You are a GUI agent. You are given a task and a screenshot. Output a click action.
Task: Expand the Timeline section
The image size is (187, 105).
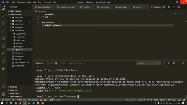(x=13, y=90)
